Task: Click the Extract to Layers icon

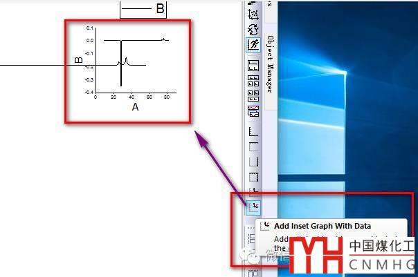Action: 253,66
